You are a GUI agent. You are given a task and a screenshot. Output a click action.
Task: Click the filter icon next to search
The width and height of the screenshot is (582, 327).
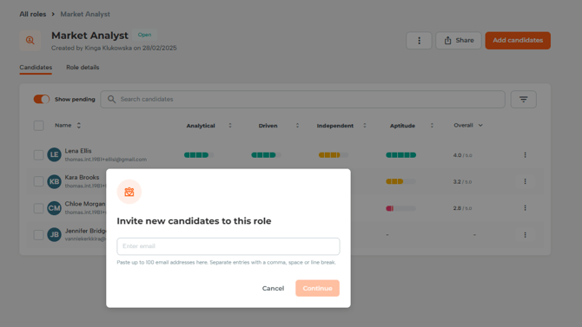[523, 100]
